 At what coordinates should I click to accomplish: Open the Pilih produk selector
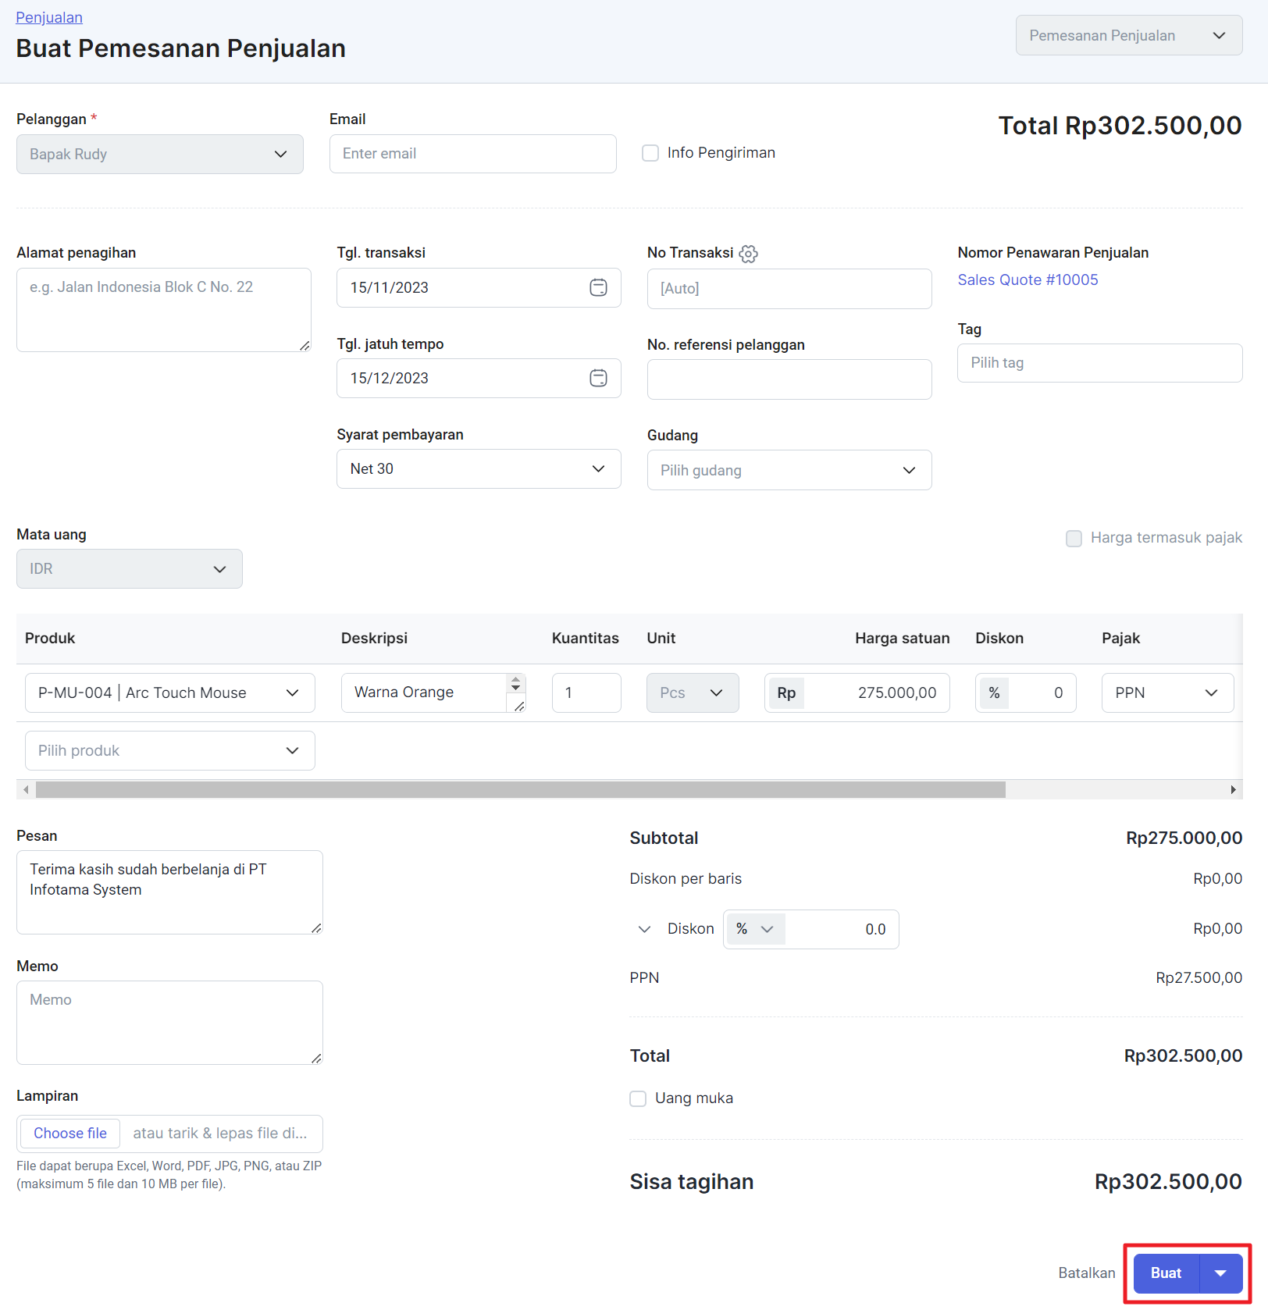click(x=169, y=750)
